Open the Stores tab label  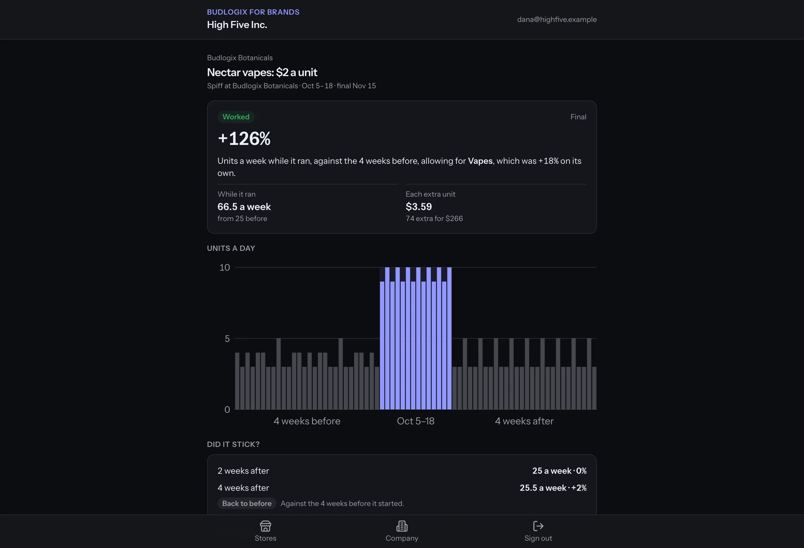[265, 538]
